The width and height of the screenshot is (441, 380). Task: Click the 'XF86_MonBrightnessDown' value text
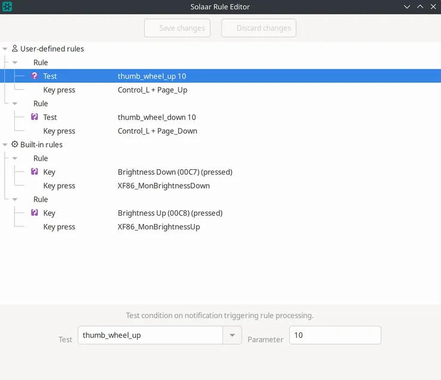[164, 186]
